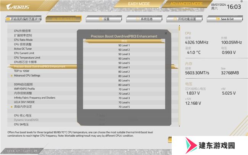Select the 内存倍频调整 row

click(42, 93)
